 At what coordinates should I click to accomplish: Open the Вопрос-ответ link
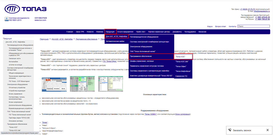[x=221, y=27]
